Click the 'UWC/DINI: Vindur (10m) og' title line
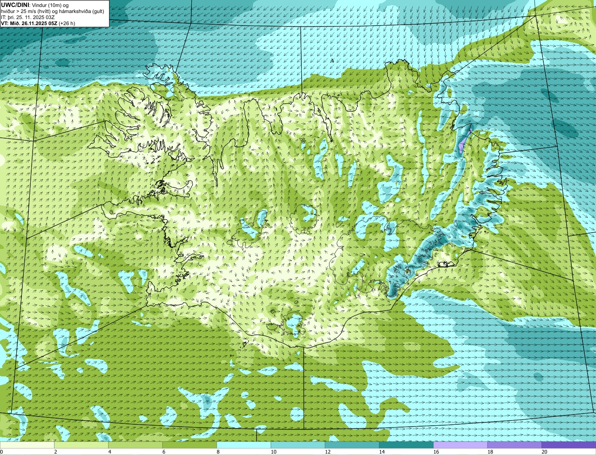This screenshot has height=455, width=596. [x=34, y=5]
